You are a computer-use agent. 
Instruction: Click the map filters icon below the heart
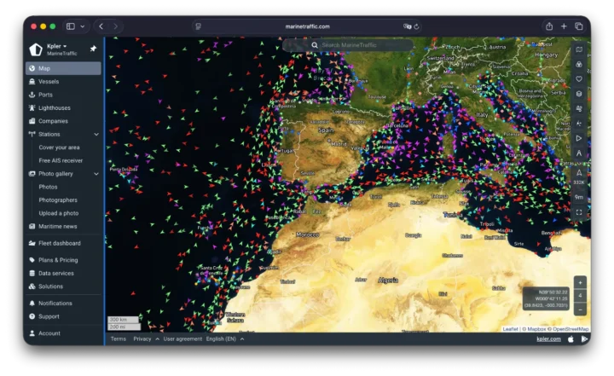(x=579, y=94)
